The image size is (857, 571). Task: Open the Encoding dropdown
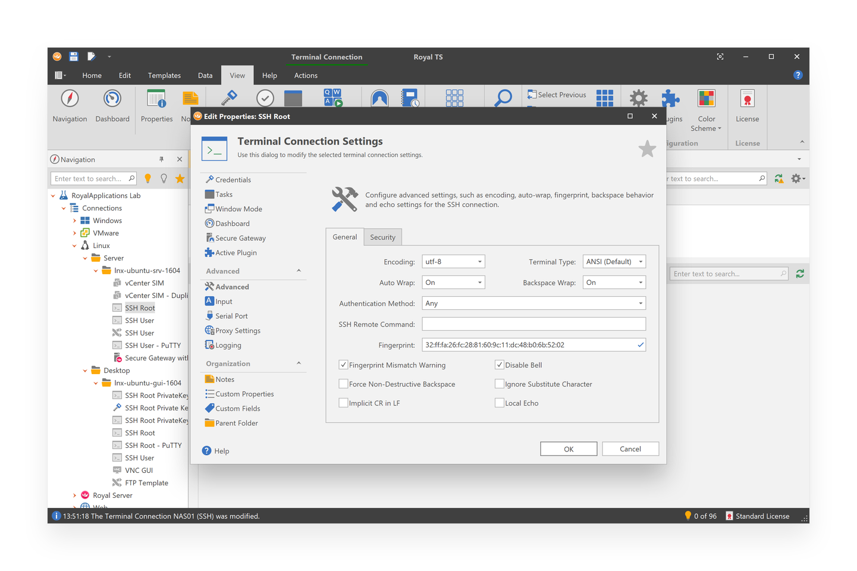(x=453, y=262)
